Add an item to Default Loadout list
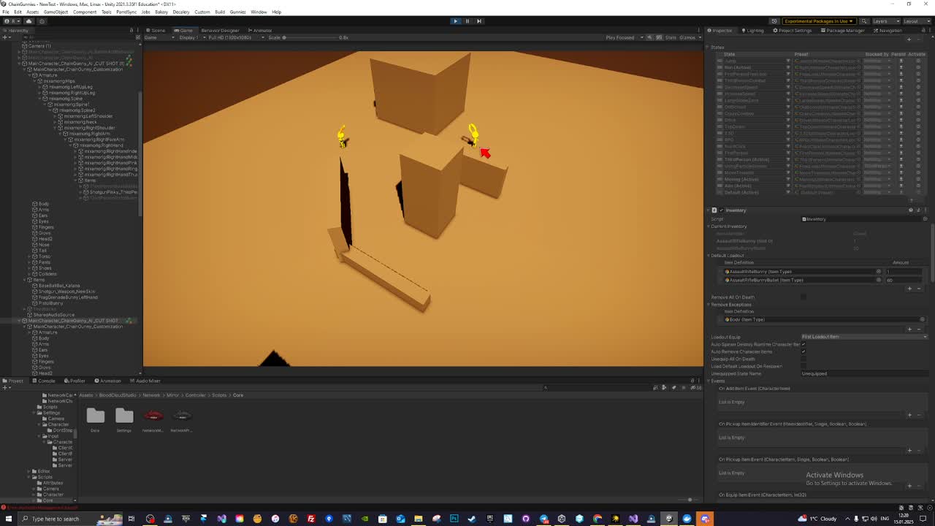 tap(909, 289)
